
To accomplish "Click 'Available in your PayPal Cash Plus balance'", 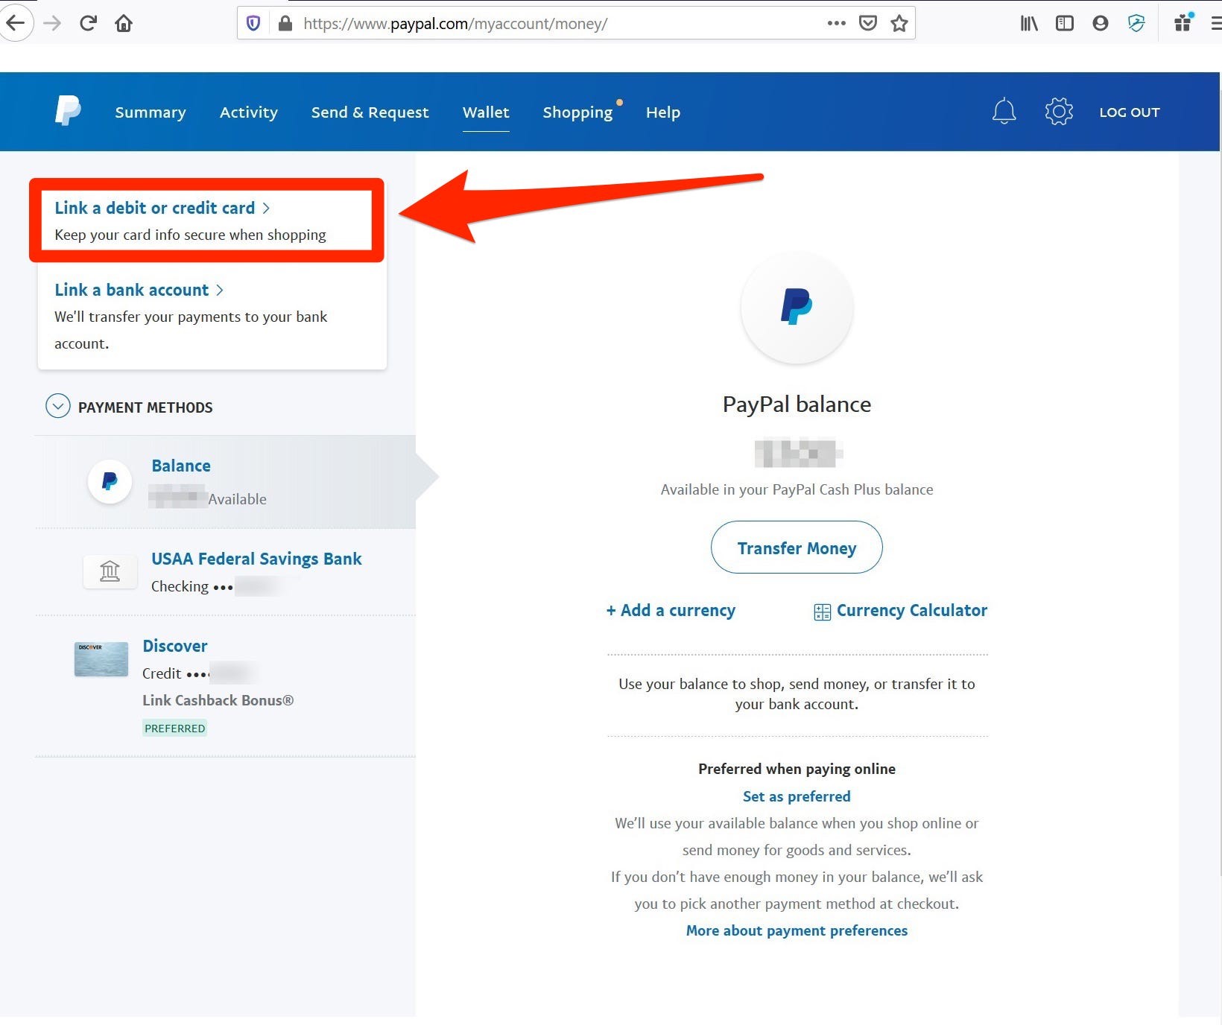I will click(797, 489).
